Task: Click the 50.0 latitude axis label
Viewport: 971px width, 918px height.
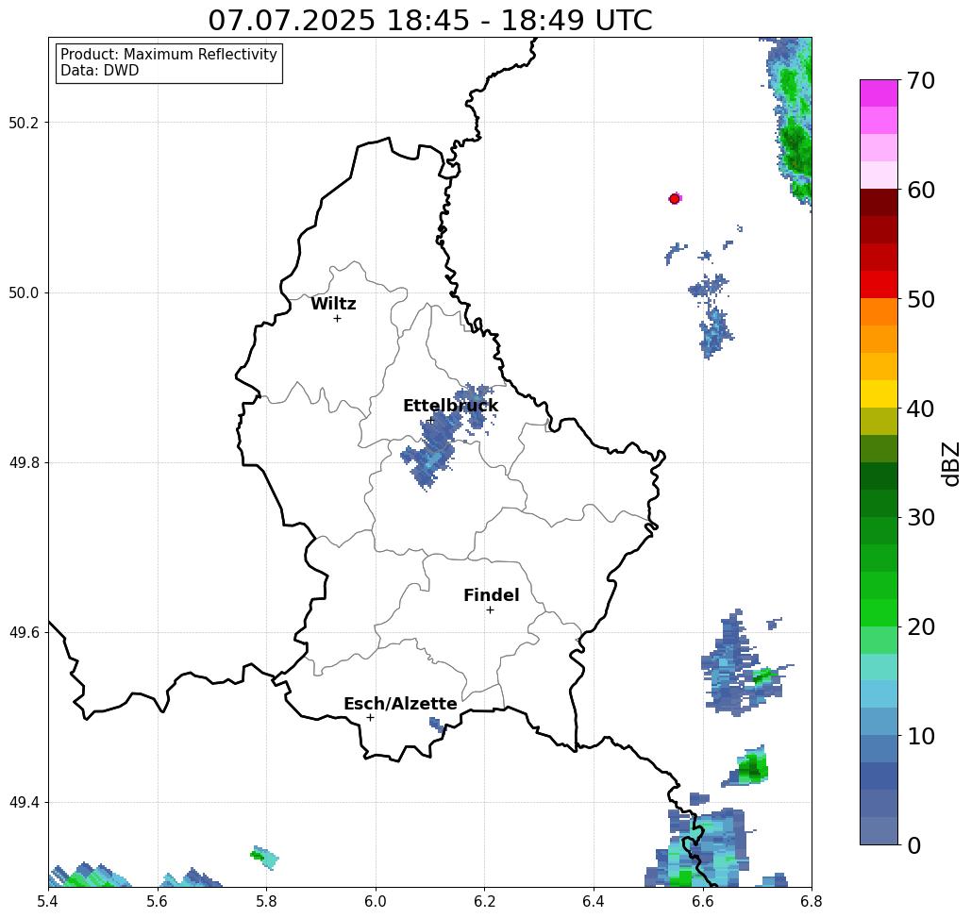Action: 24,292
